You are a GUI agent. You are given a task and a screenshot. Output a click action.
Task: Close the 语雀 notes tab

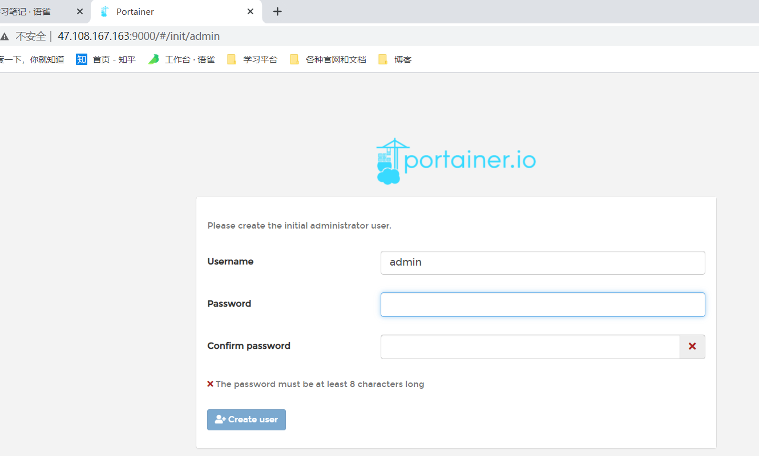[x=80, y=11]
